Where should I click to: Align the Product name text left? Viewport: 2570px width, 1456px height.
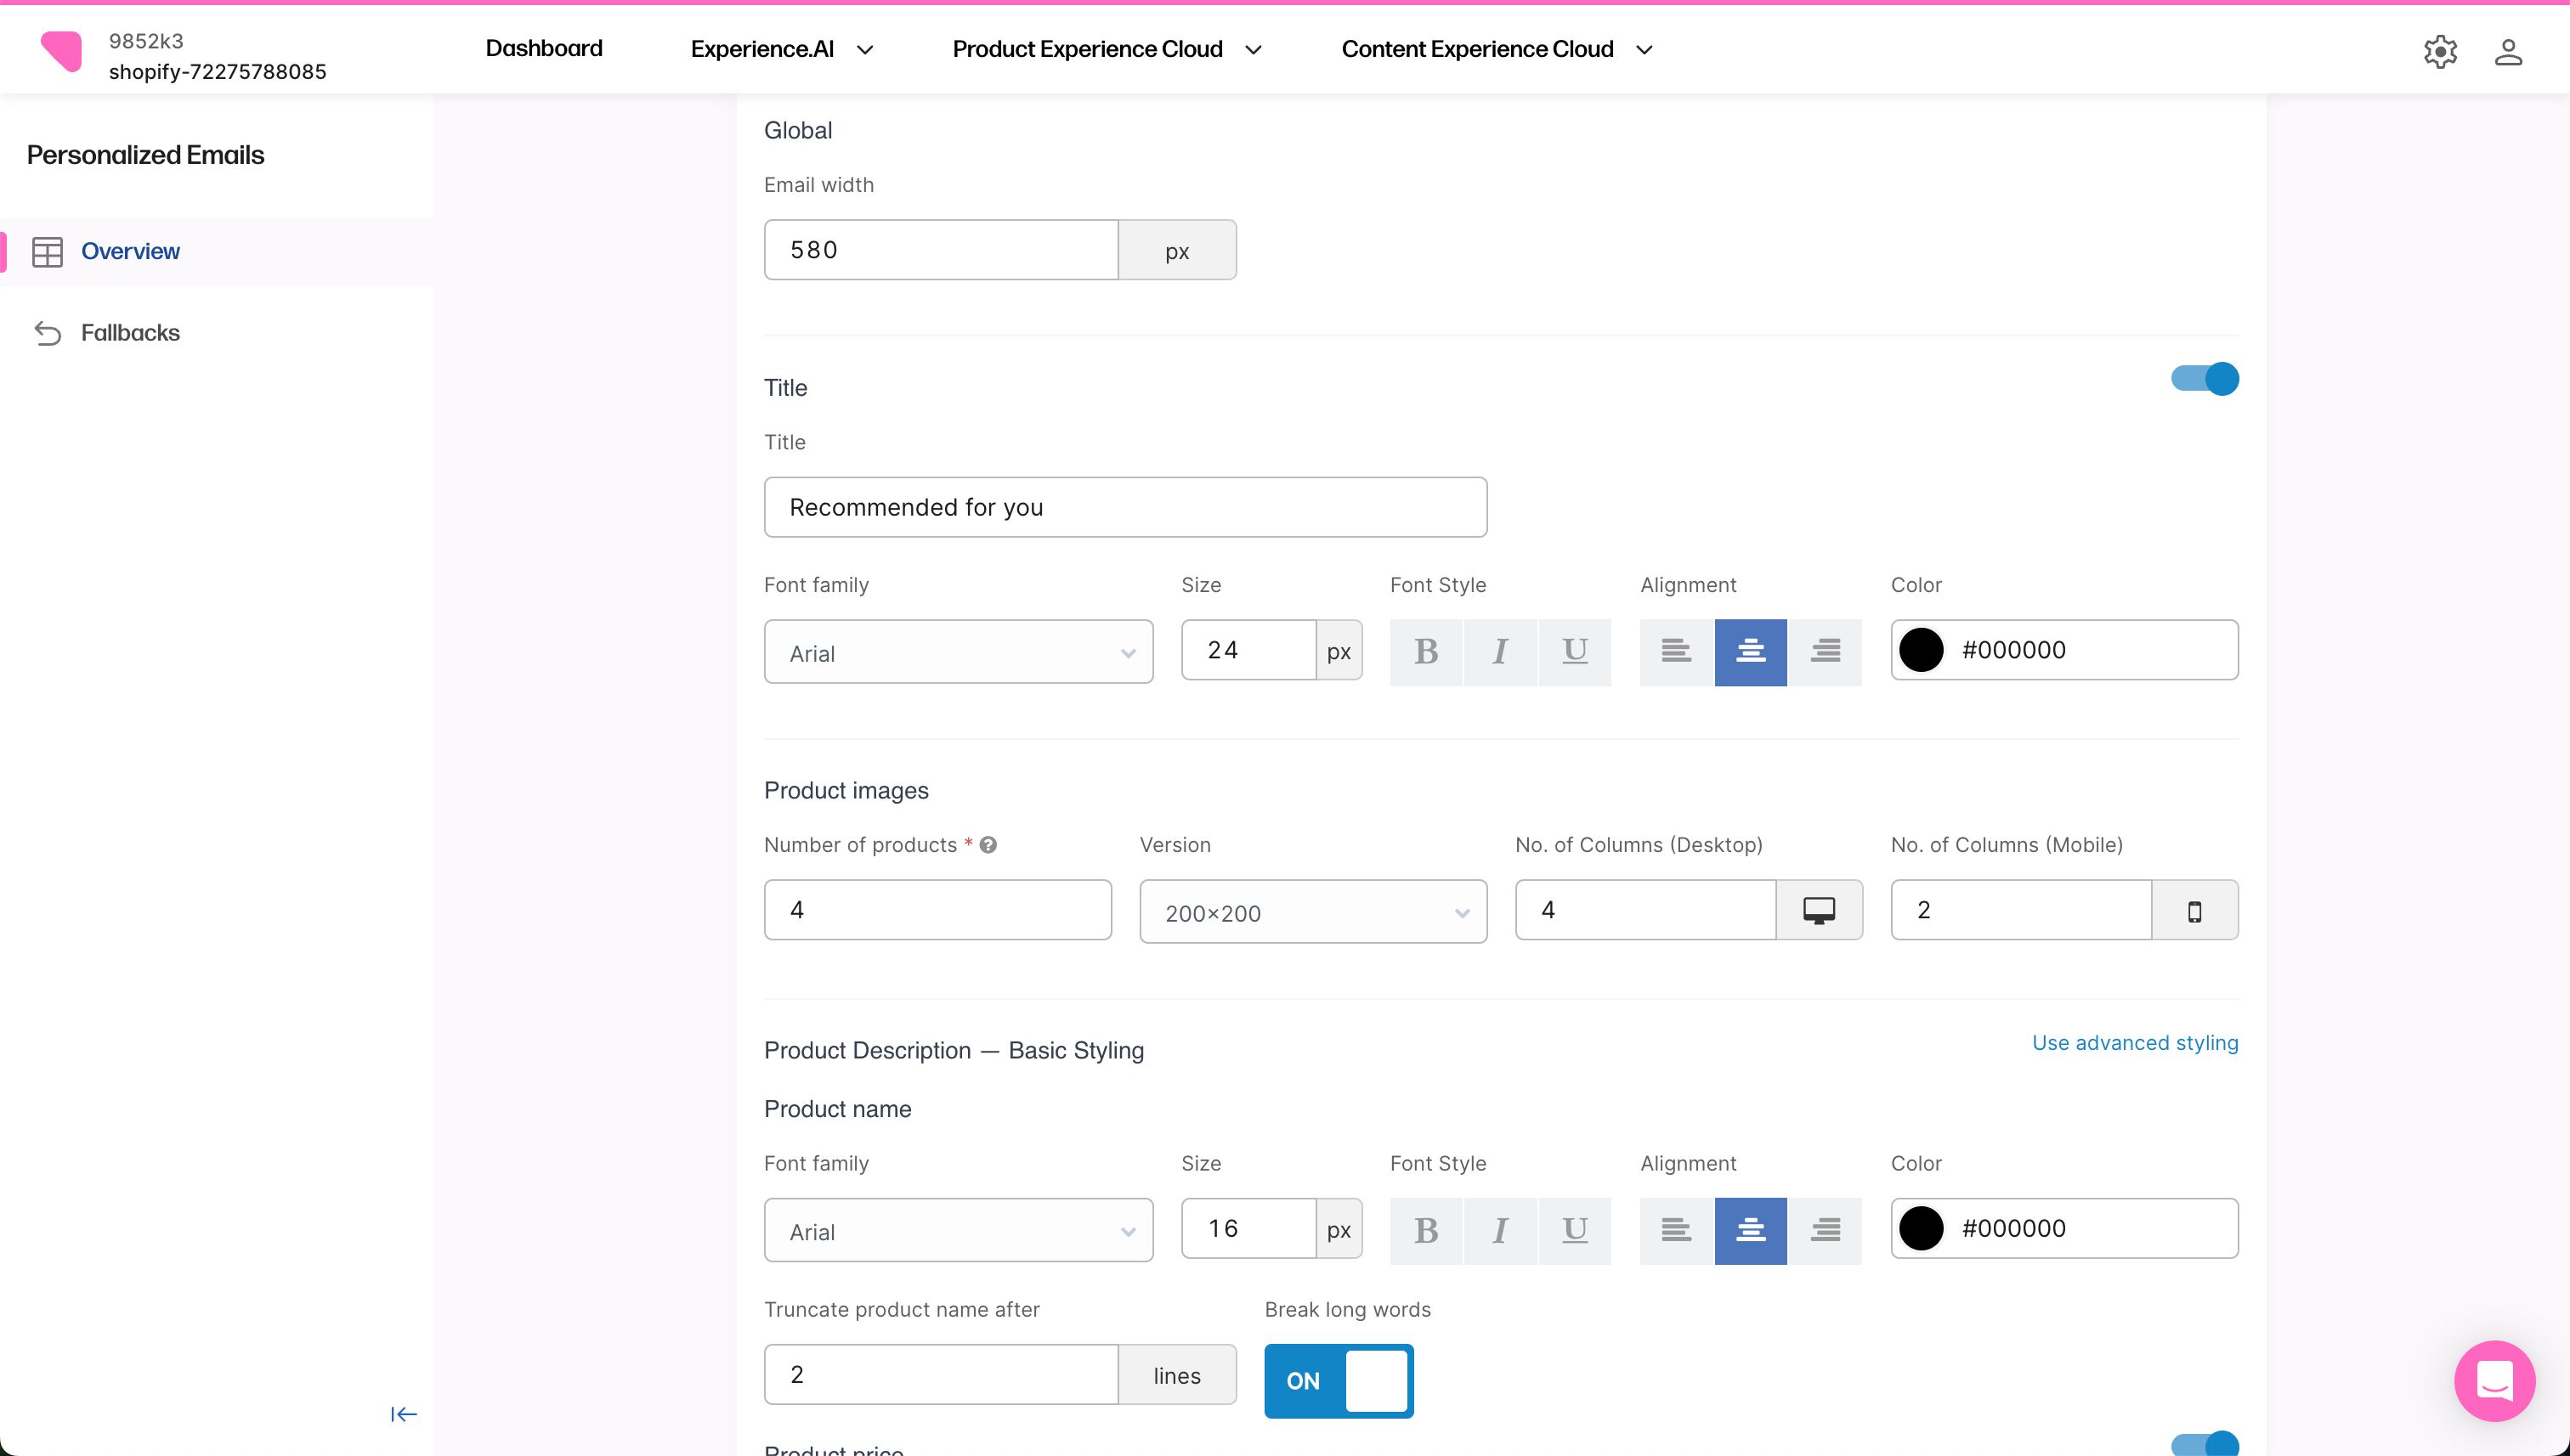(1676, 1230)
